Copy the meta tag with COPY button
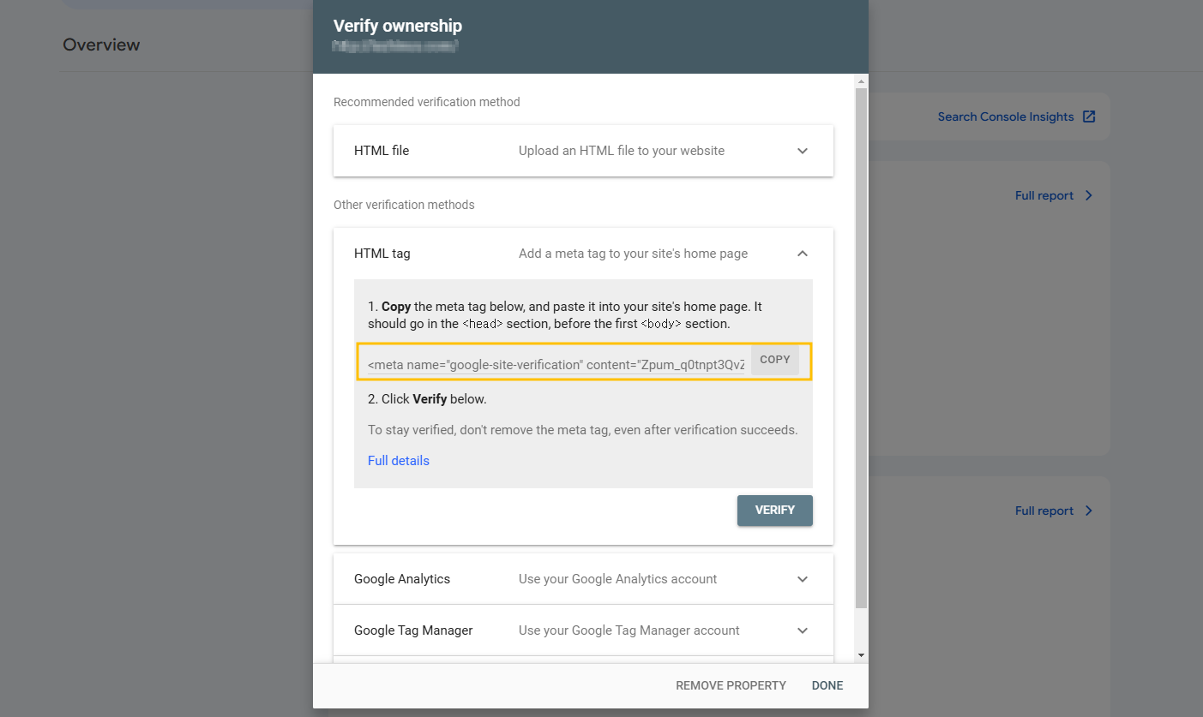1203x717 pixels. (774, 360)
